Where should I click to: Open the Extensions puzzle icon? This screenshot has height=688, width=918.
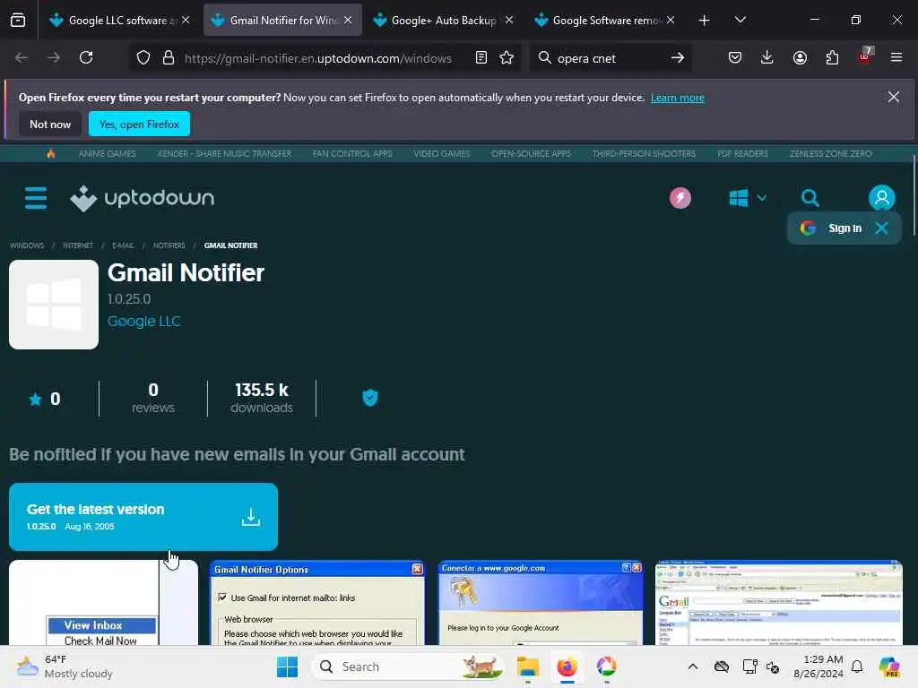pyautogui.click(x=832, y=58)
